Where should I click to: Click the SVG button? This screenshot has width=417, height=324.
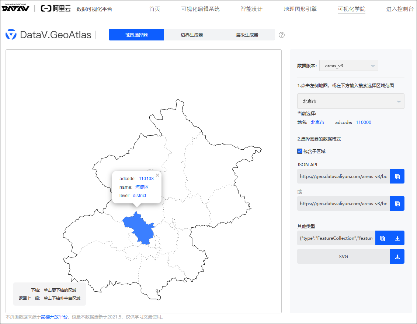pos(344,256)
